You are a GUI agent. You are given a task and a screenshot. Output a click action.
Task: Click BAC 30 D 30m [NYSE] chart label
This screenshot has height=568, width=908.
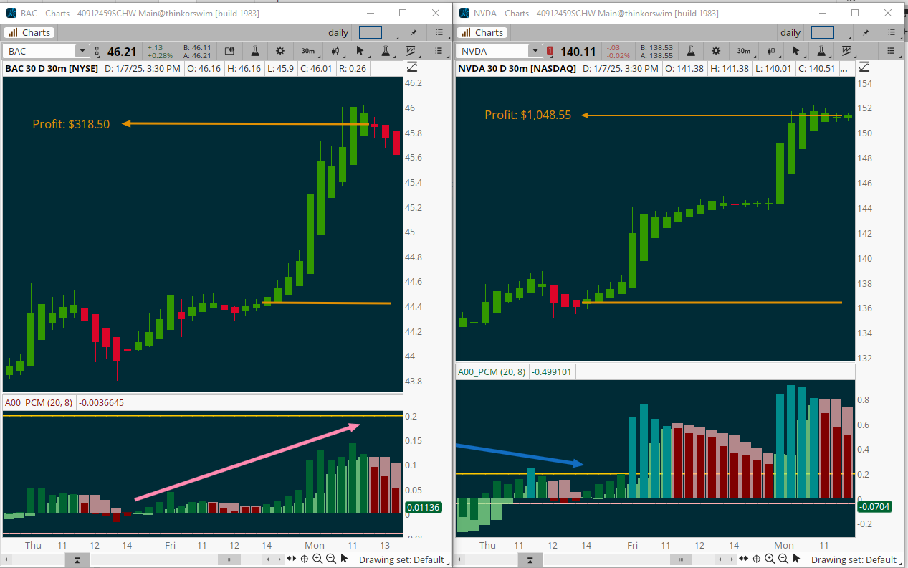[x=50, y=68]
